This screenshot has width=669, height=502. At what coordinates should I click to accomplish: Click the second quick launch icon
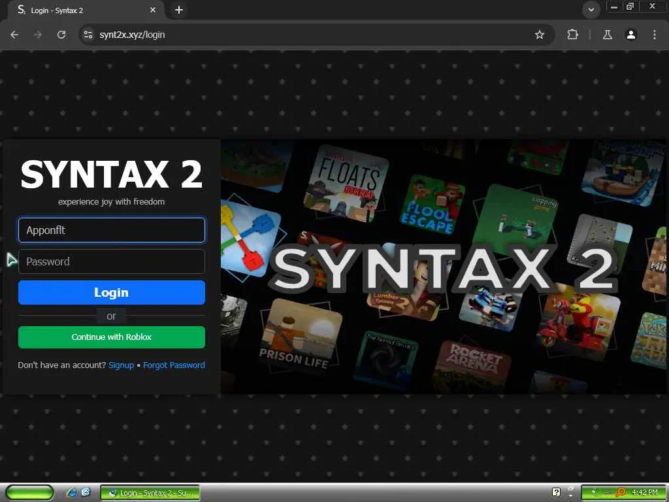click(x=86, y=493)
